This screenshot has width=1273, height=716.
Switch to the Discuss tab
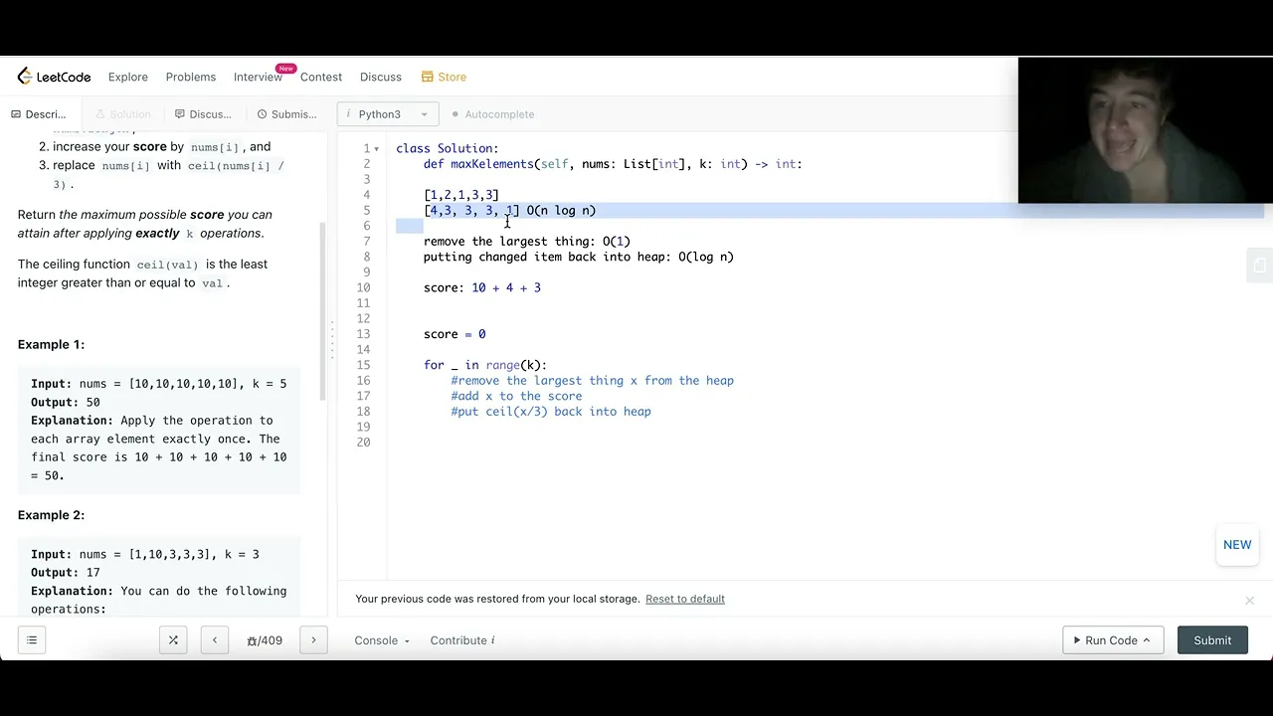coord(203,114)
